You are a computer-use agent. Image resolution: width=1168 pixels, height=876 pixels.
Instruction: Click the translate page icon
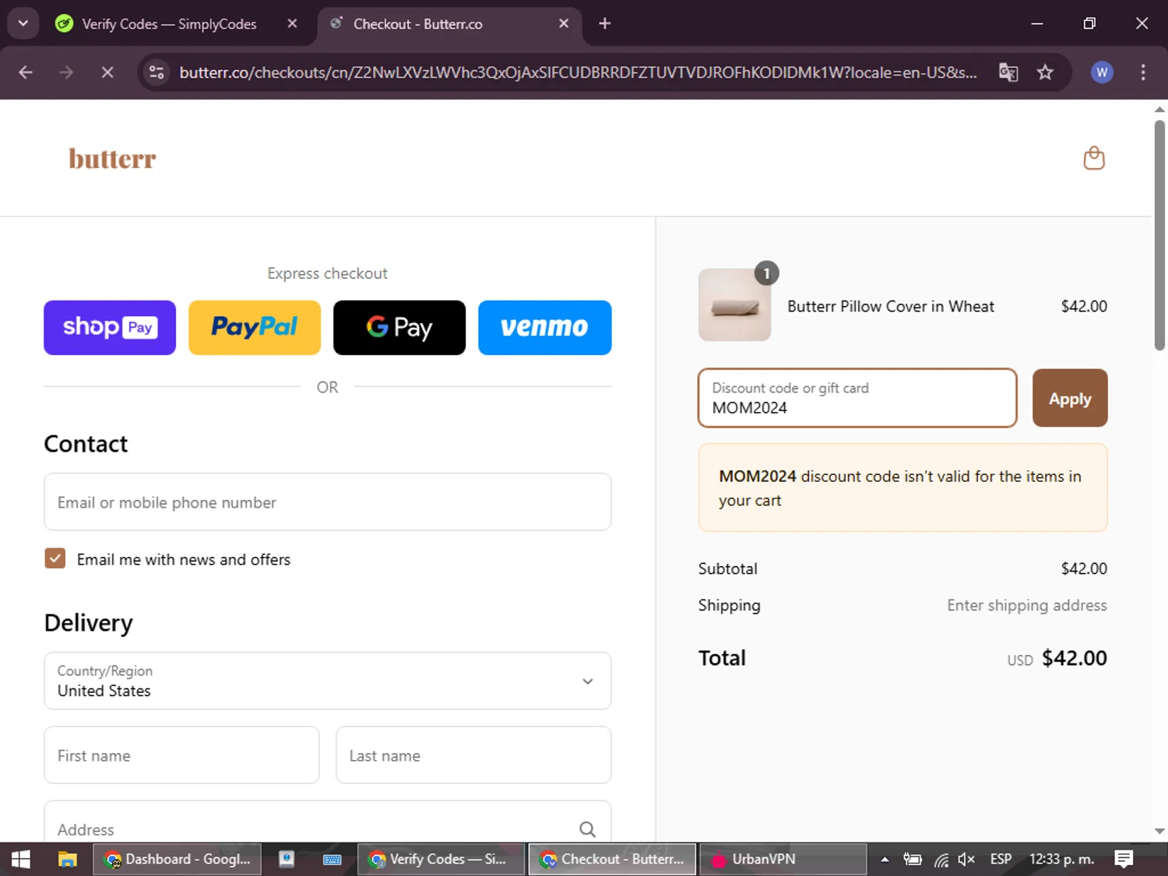pyautogui.click(x=1008, y=72)
